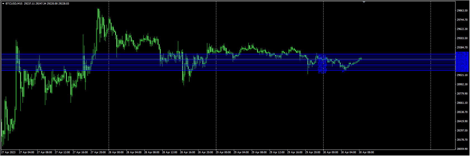Click the 28 Apr 00:00 time label
Image resolution: width=470 pixels, height=156 pixels.
(x=116, y=152)
